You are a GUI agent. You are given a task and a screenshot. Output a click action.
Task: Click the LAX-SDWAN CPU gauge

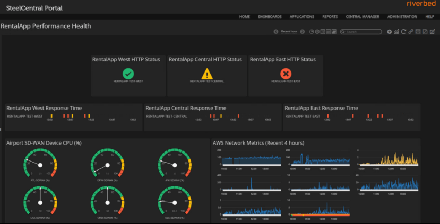(40, 201)
